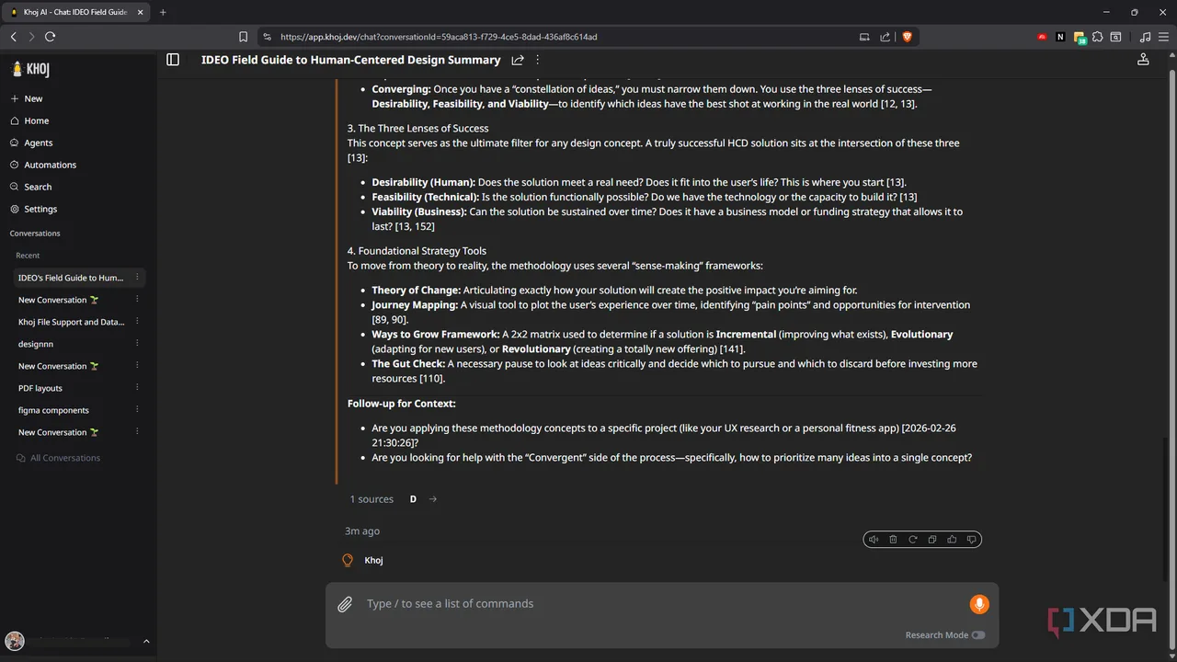The height and width of the screenshot is (662, 1177).
Task: Attach a file using the paperclip icon
Action: tap(345, 604)
